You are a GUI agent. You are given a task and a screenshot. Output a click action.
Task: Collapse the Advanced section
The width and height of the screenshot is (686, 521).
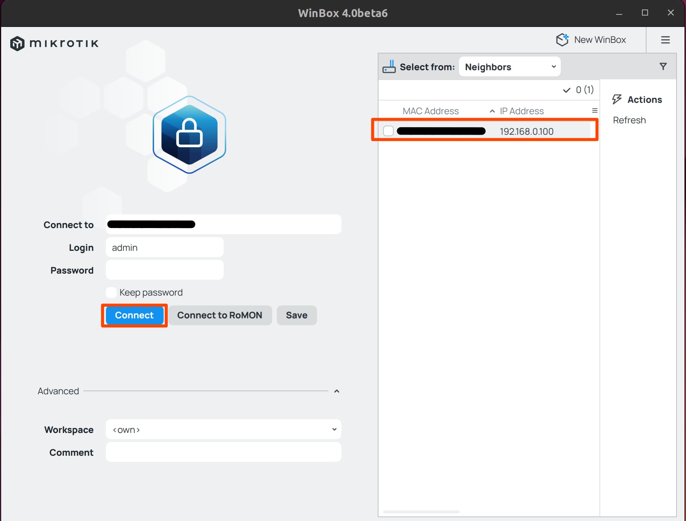click(336, 391)
